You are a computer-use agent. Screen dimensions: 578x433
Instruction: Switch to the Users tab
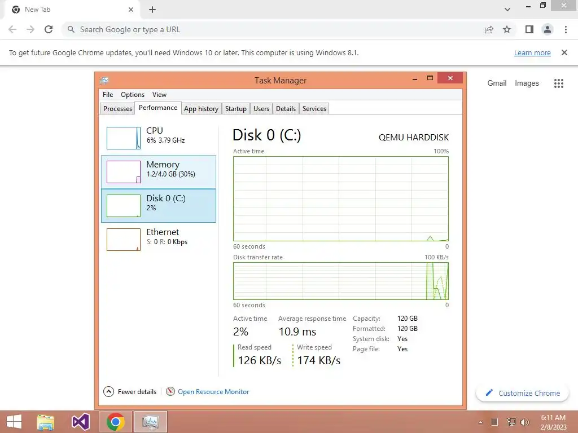click(x=261, y=109)
